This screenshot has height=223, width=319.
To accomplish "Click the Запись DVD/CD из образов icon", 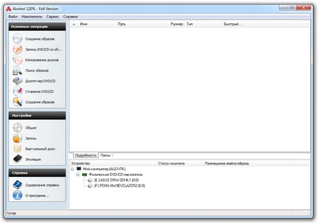I will click(18, 49).
